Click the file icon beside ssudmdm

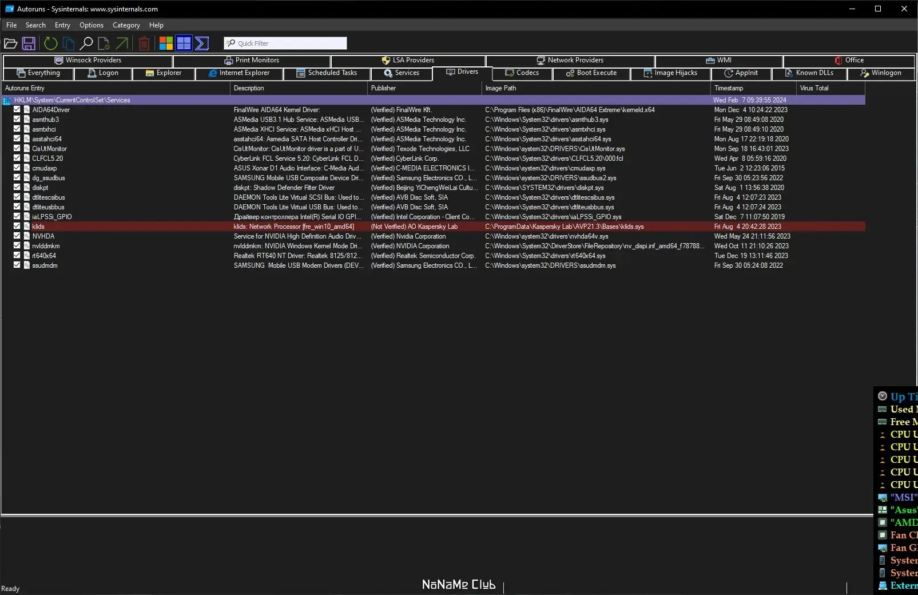pyautogui.click(x=26, y=265)
